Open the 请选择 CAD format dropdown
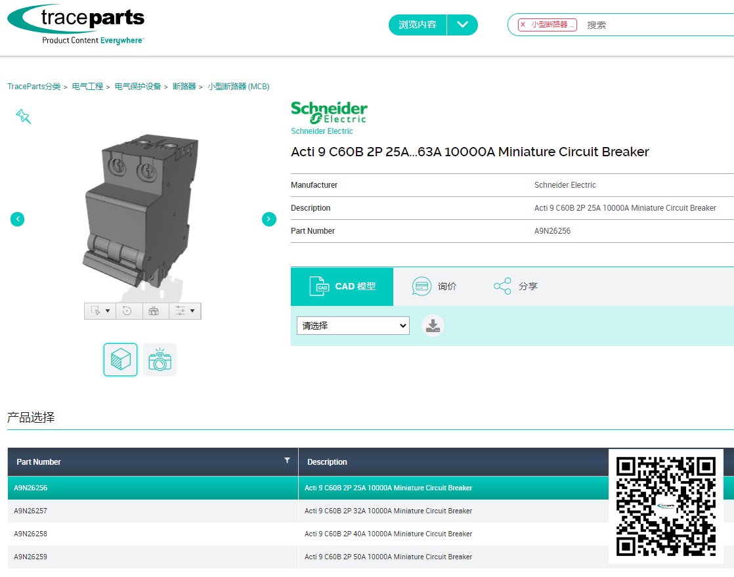The height and width of the screenshot is (577, 734). click(x=353, y=326)
